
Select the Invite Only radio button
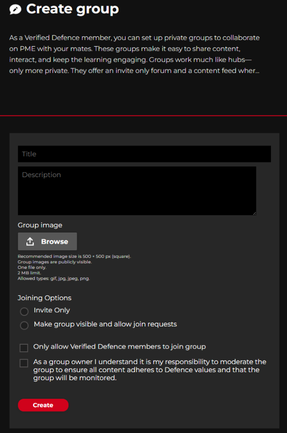click(24, 311)
